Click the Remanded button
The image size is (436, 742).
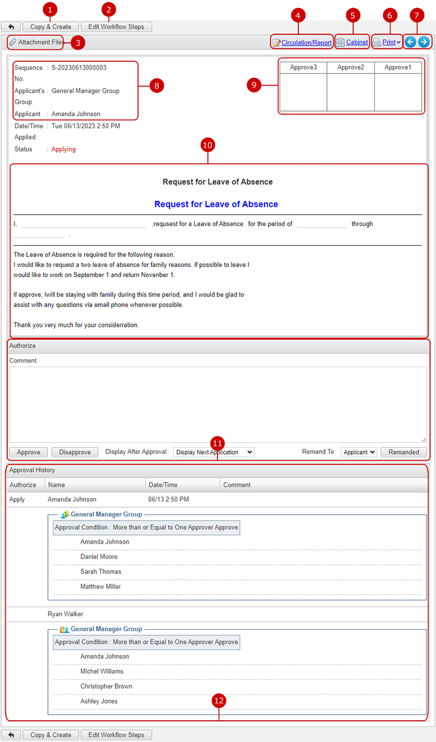(404, 452)
